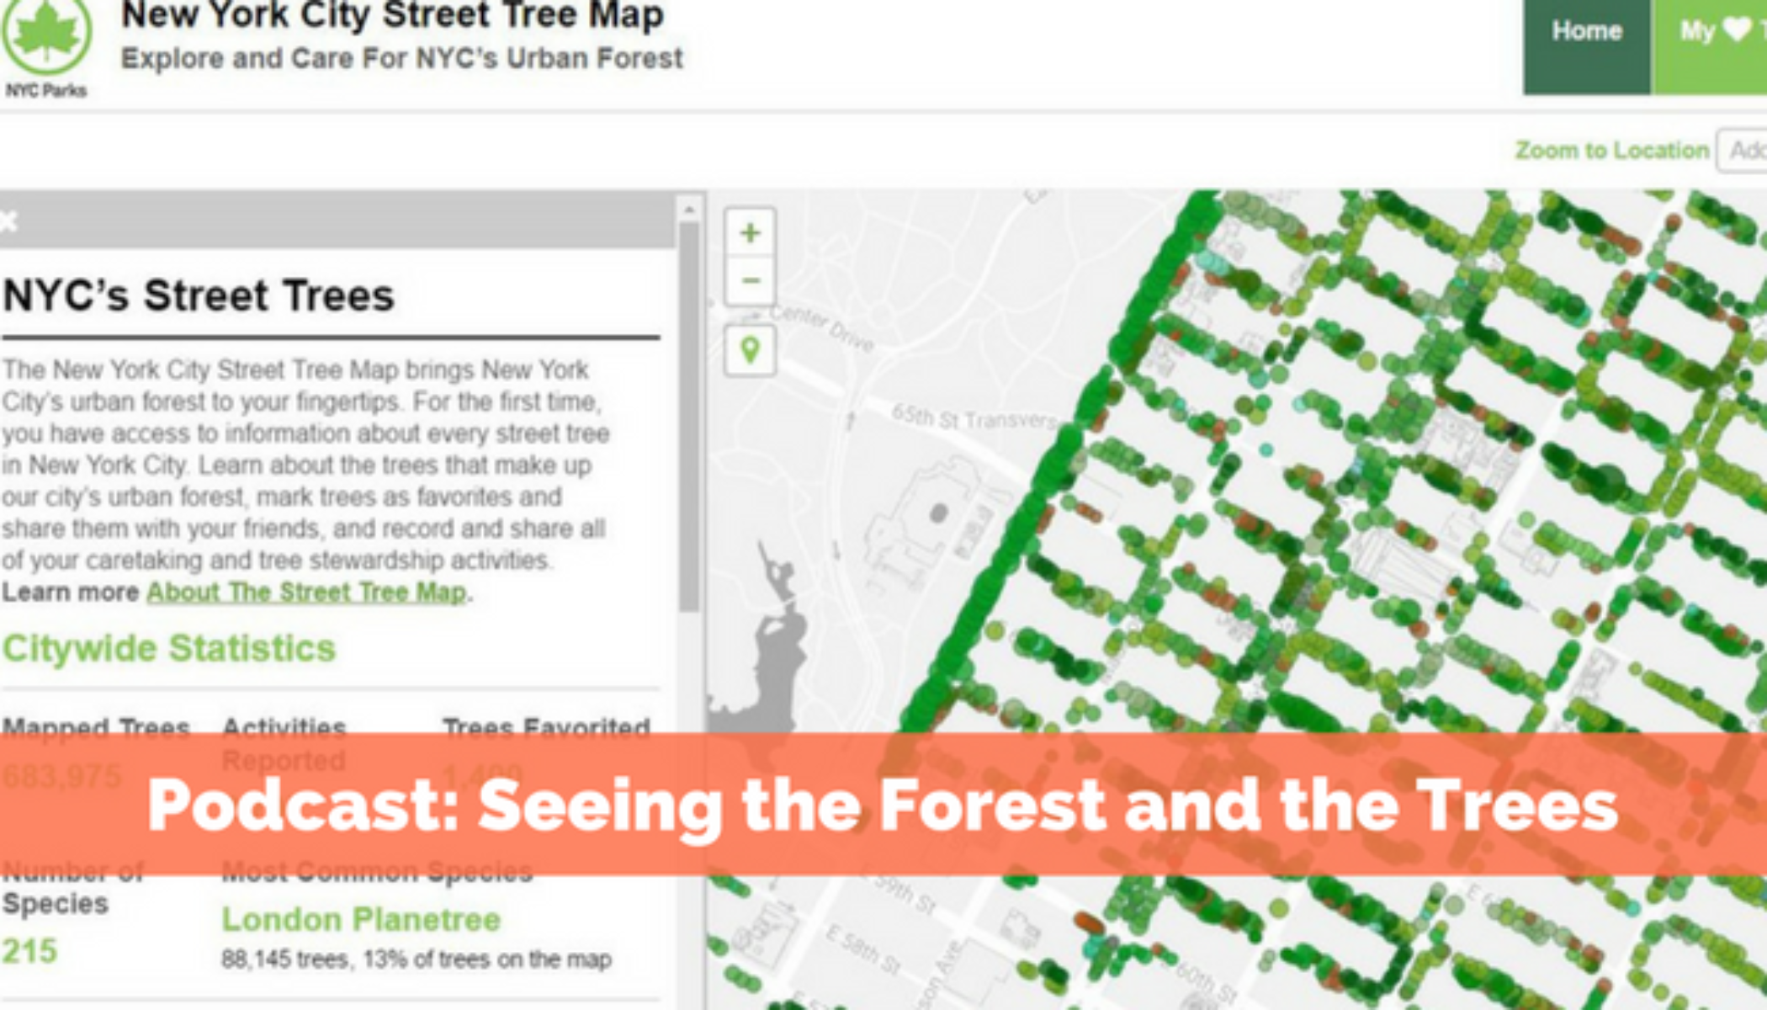Select the London Planetree species link
Viewport: 1767px width, 1010px height.
[361, 920]
